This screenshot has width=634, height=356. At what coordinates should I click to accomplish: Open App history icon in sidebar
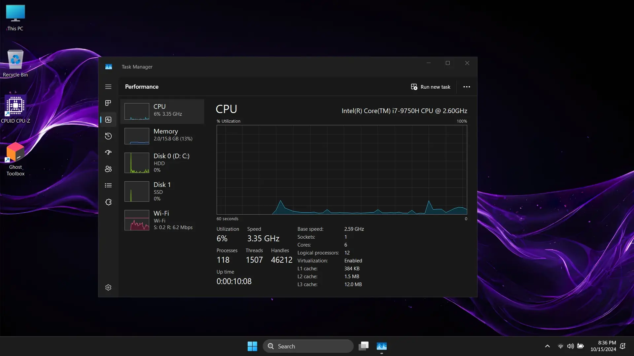[108, 136]
